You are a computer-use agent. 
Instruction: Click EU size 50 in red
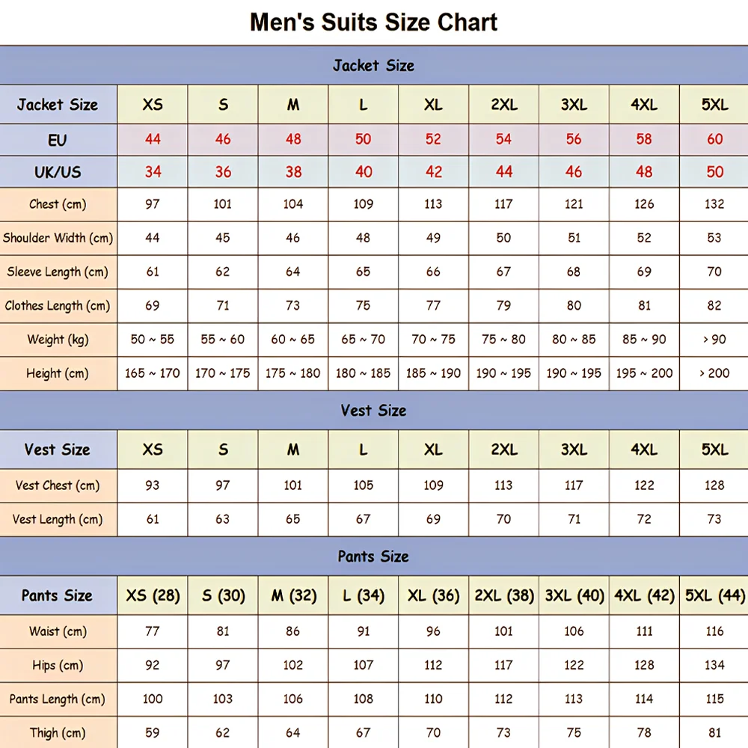(x=364, y=139)
